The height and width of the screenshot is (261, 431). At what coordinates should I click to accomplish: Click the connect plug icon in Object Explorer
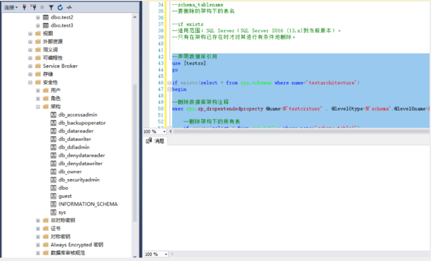[24, 8]
